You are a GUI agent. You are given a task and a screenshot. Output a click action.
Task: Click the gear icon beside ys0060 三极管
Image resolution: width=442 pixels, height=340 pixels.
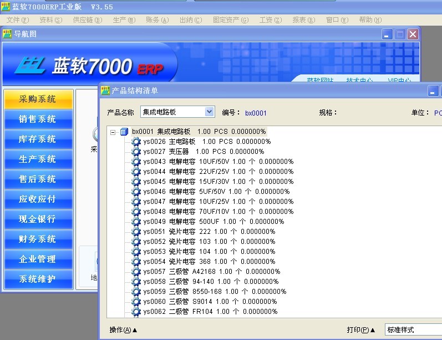pos(136,302)
